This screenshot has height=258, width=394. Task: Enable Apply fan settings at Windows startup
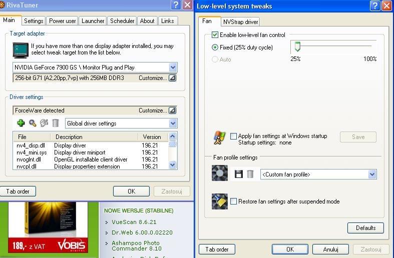pyautogui.click(x=233, y=136)
